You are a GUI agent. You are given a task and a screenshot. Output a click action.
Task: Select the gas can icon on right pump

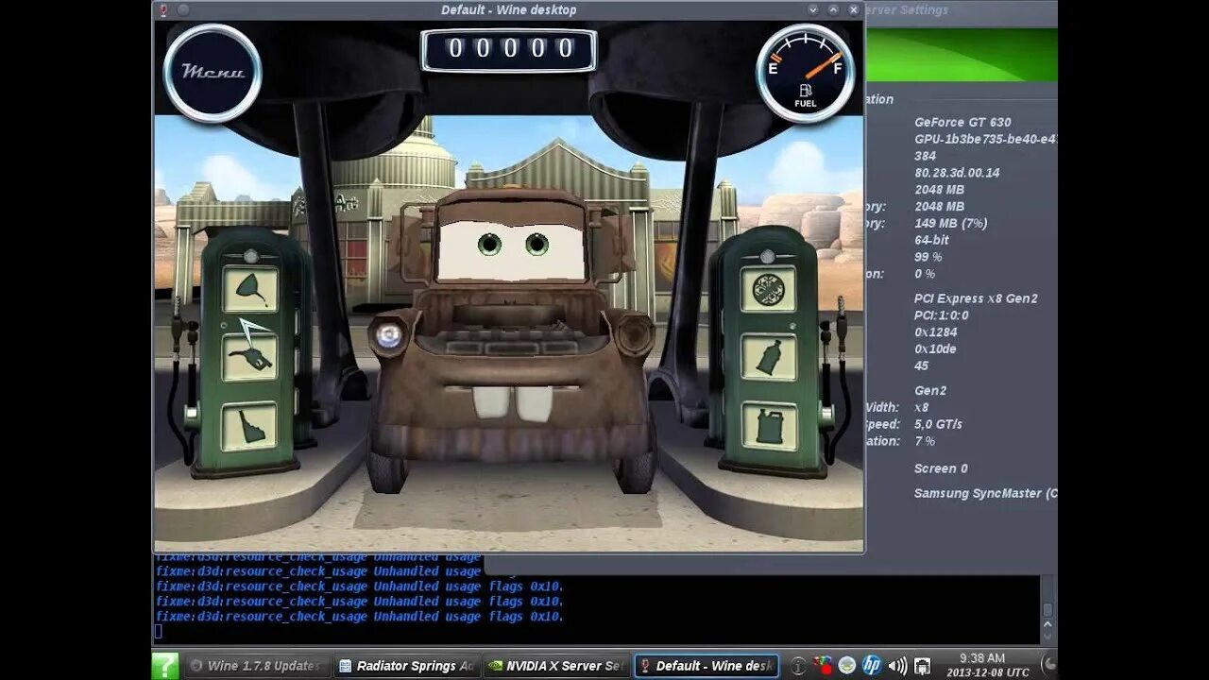(x=768, y=426)
